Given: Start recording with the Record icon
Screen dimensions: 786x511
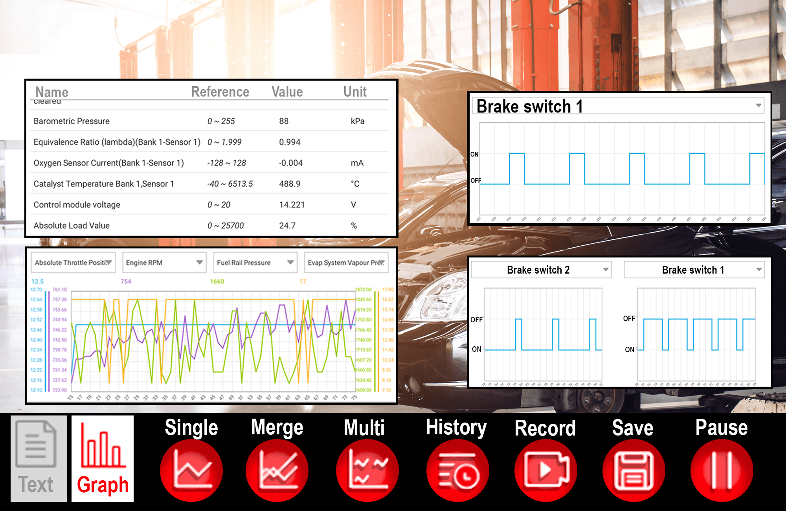Looking at the screenshot, I should pos(546,471).
